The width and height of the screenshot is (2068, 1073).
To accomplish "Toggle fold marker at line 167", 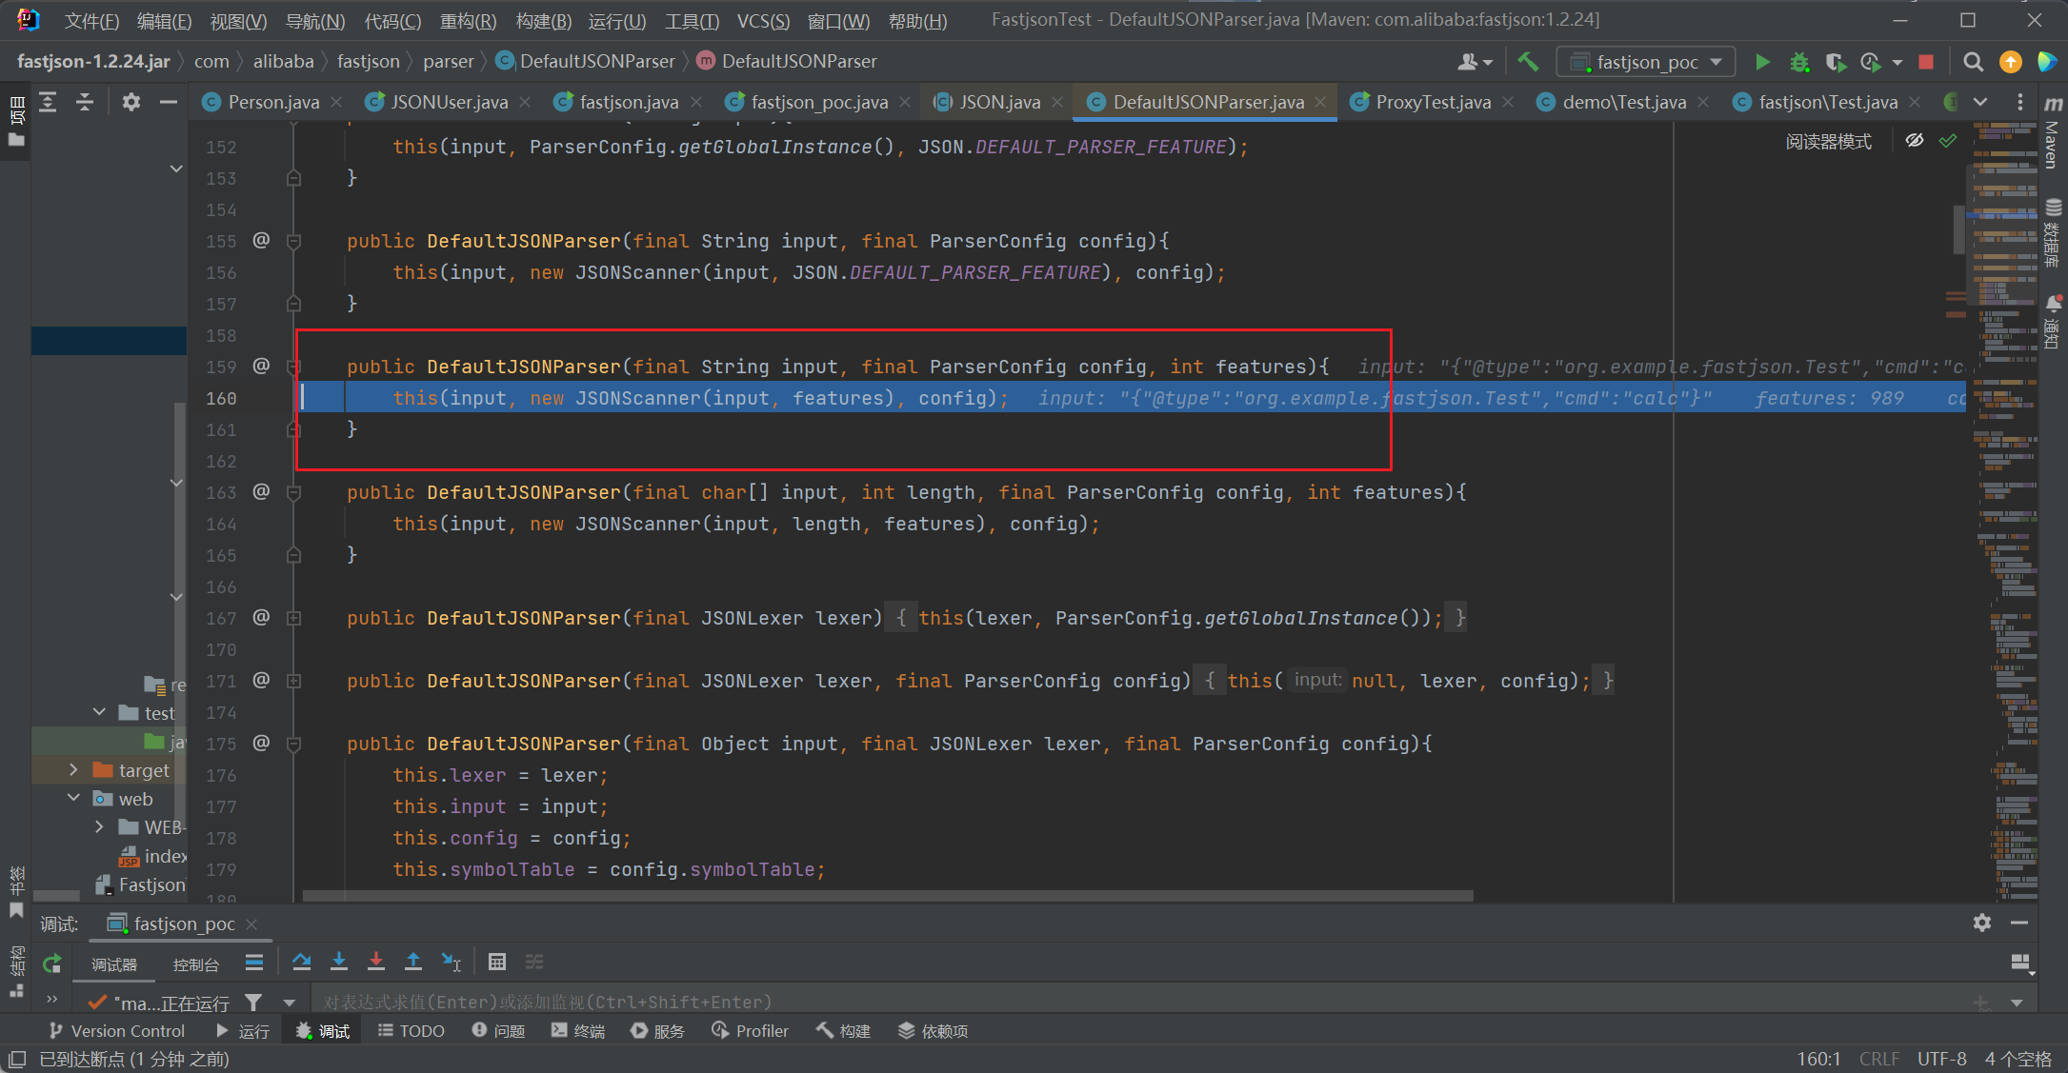I will [294, 618].
